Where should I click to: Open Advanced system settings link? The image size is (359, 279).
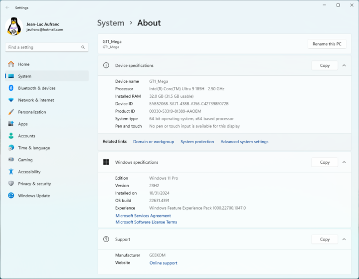tap(244, 142)
